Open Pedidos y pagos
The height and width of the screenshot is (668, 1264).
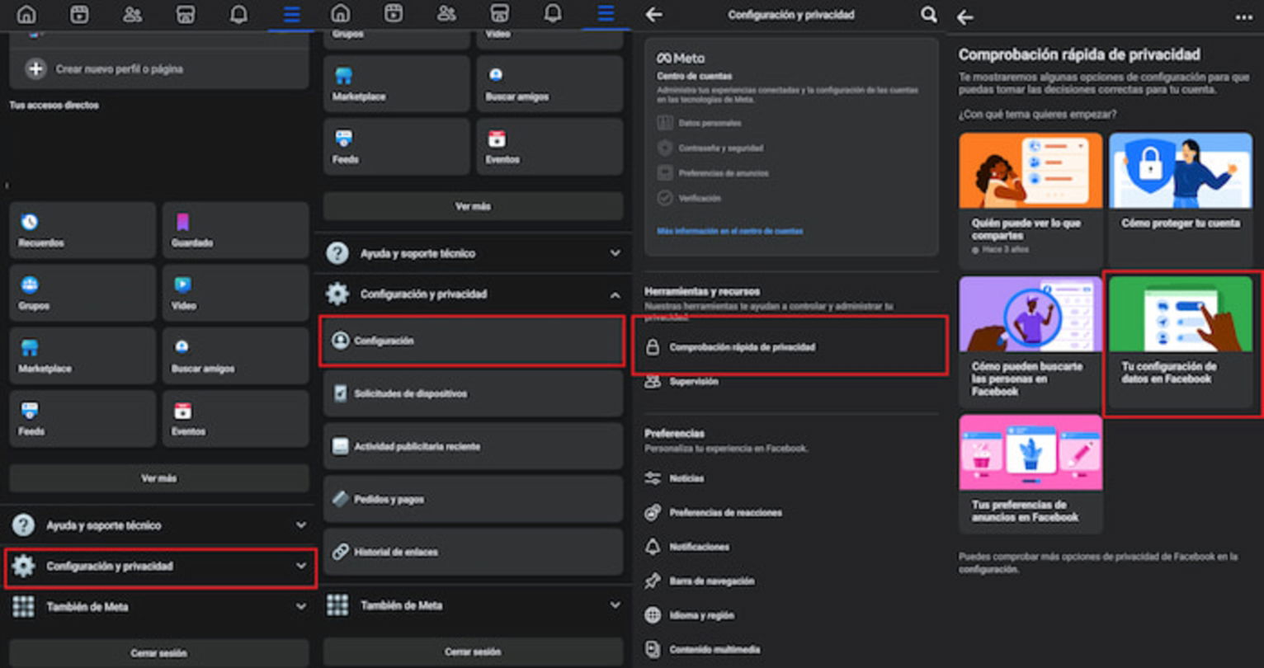pos(473,499)
